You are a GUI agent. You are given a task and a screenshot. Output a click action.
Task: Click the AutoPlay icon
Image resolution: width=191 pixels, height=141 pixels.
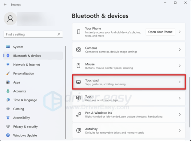[79, 131]
